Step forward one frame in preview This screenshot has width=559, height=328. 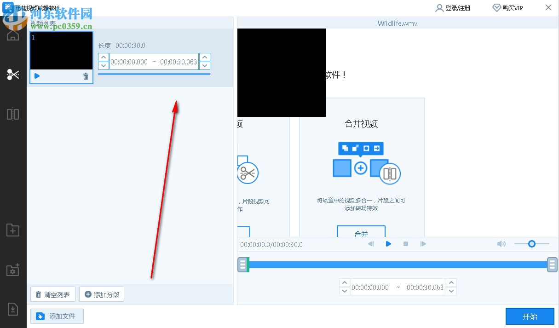(423, 244)
